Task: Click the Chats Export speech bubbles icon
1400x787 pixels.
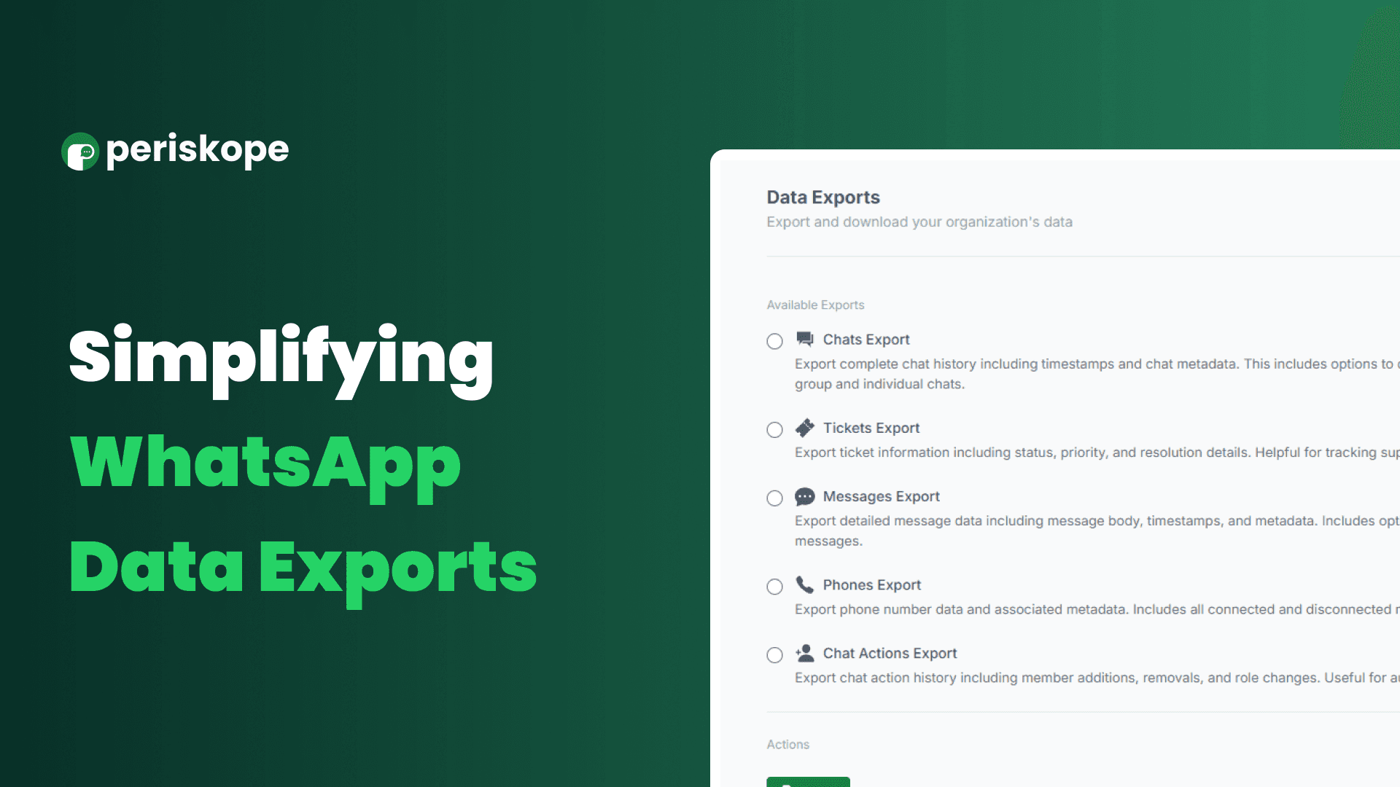Action: click(x=805, y=339)
